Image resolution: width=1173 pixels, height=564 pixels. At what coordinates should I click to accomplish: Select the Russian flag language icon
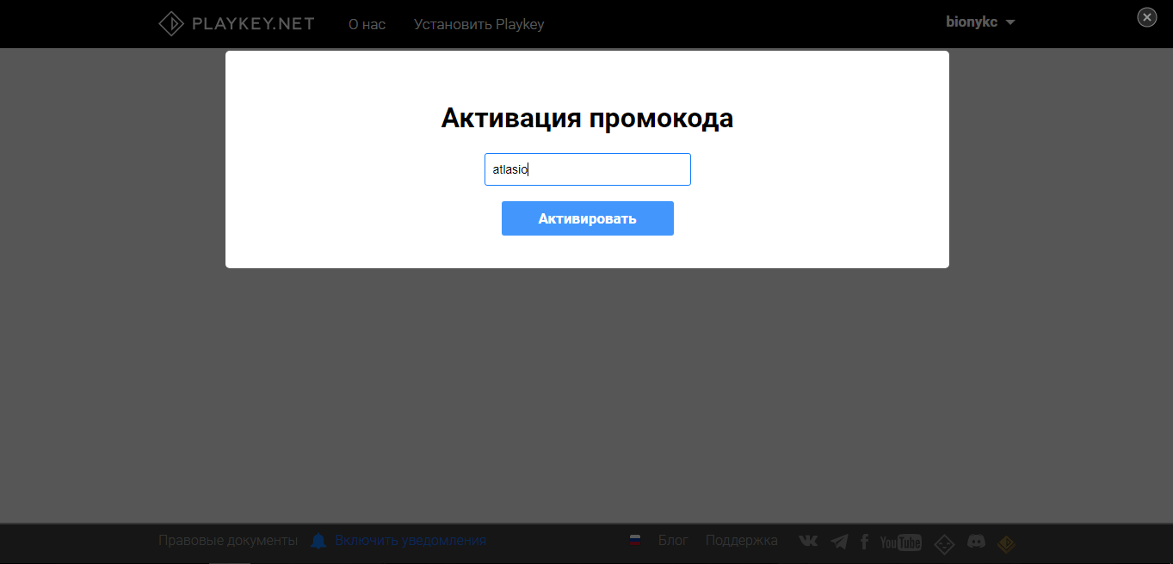[x=635, y=540]
